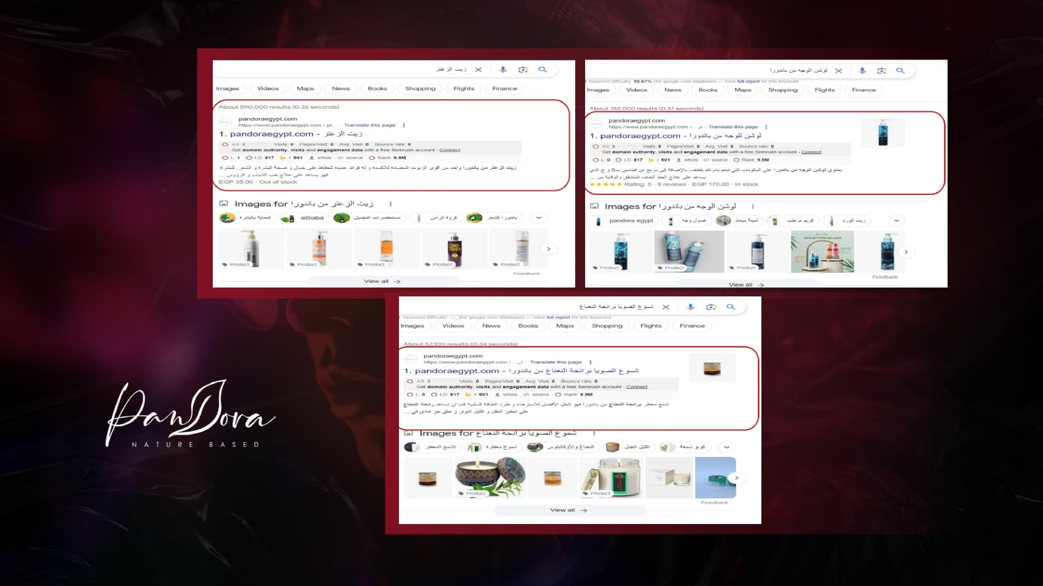Open the Combo Thinner dark bottle product image
The height and width of the screenshot is (586, 1043).
(454, 248)
